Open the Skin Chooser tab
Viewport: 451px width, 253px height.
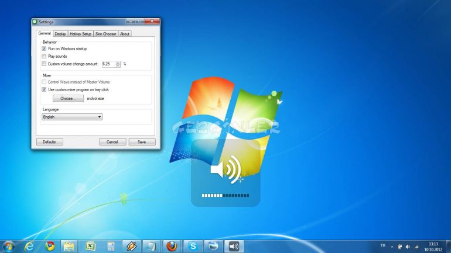pos(105,34)
